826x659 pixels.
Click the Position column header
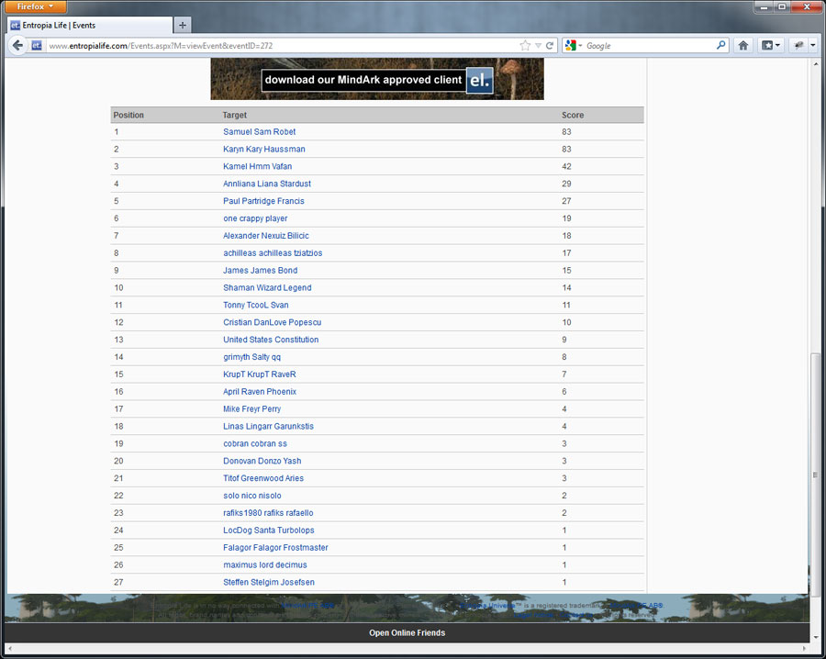pos(128,116)
